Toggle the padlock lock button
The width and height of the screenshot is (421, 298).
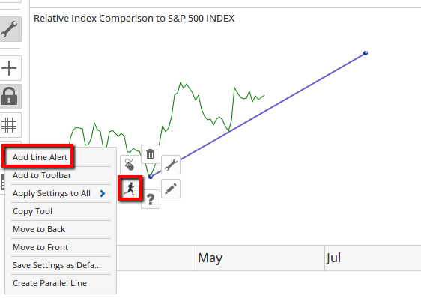[x=10, y=97]
